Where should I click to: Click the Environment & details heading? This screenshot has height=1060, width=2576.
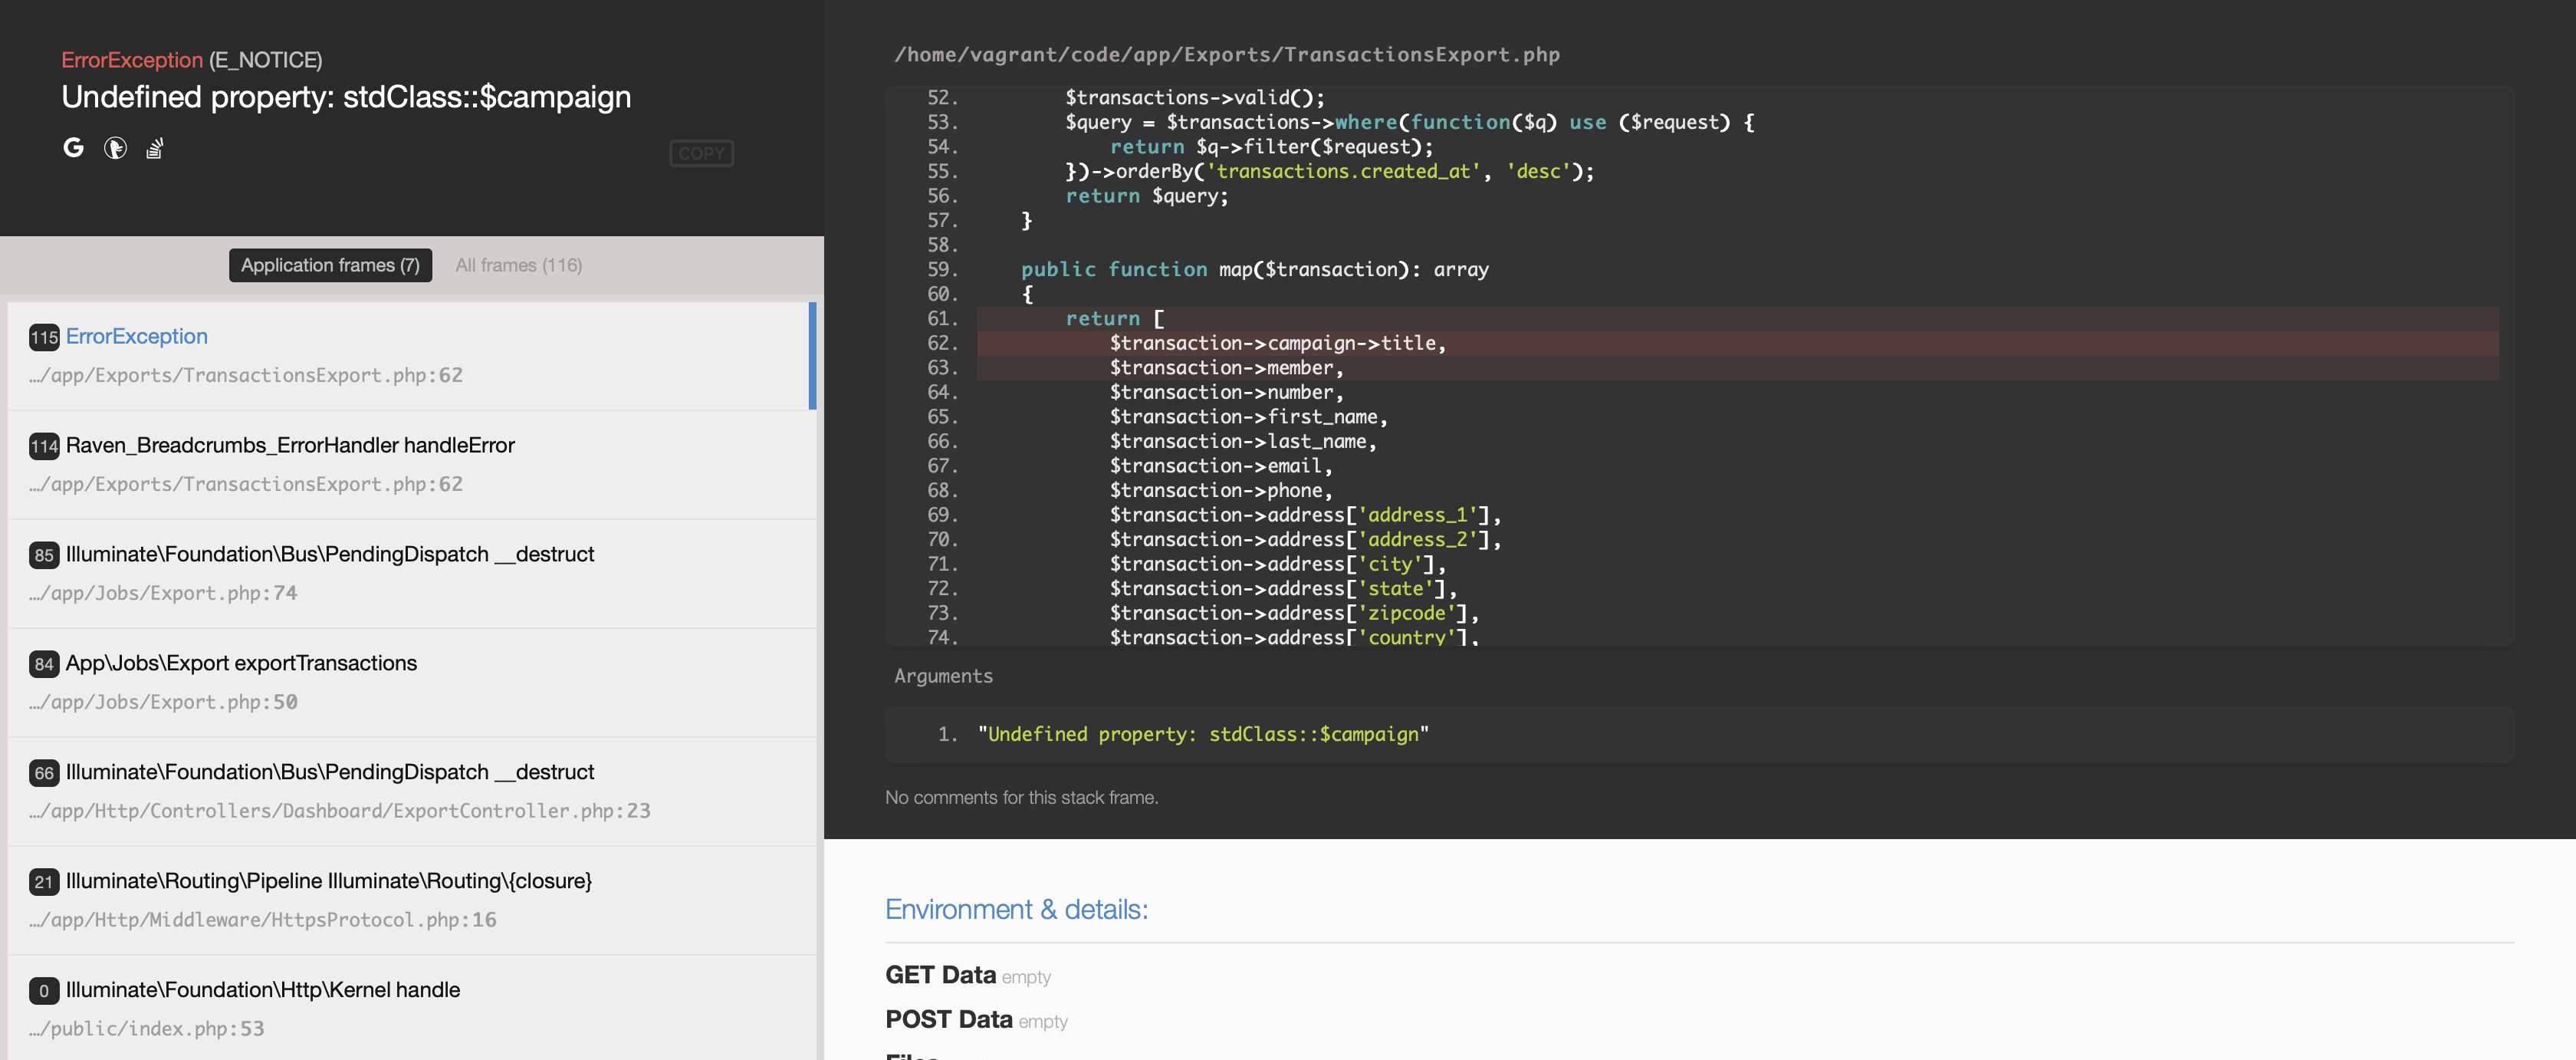click(x=1016, y=909)
